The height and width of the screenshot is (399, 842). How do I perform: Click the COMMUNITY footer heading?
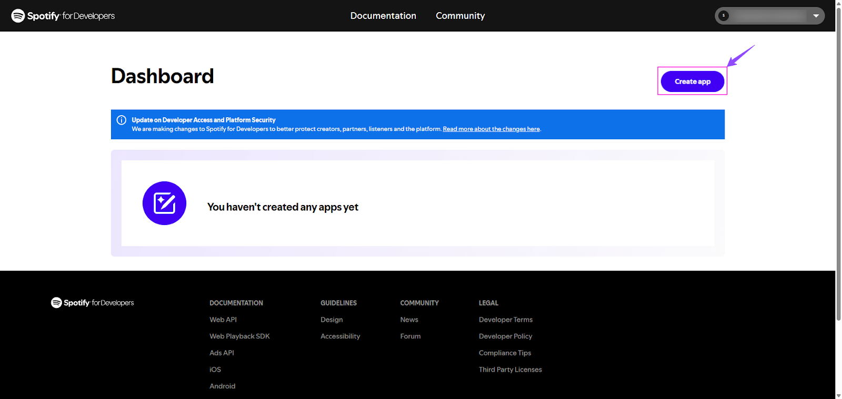point(419,303)
